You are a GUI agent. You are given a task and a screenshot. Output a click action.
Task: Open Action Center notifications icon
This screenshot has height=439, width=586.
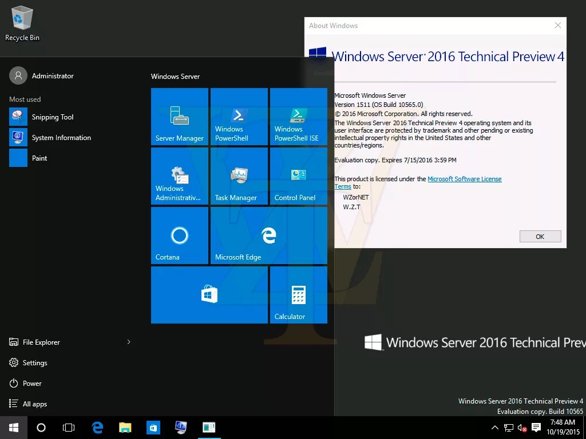[x=535, y=427]
